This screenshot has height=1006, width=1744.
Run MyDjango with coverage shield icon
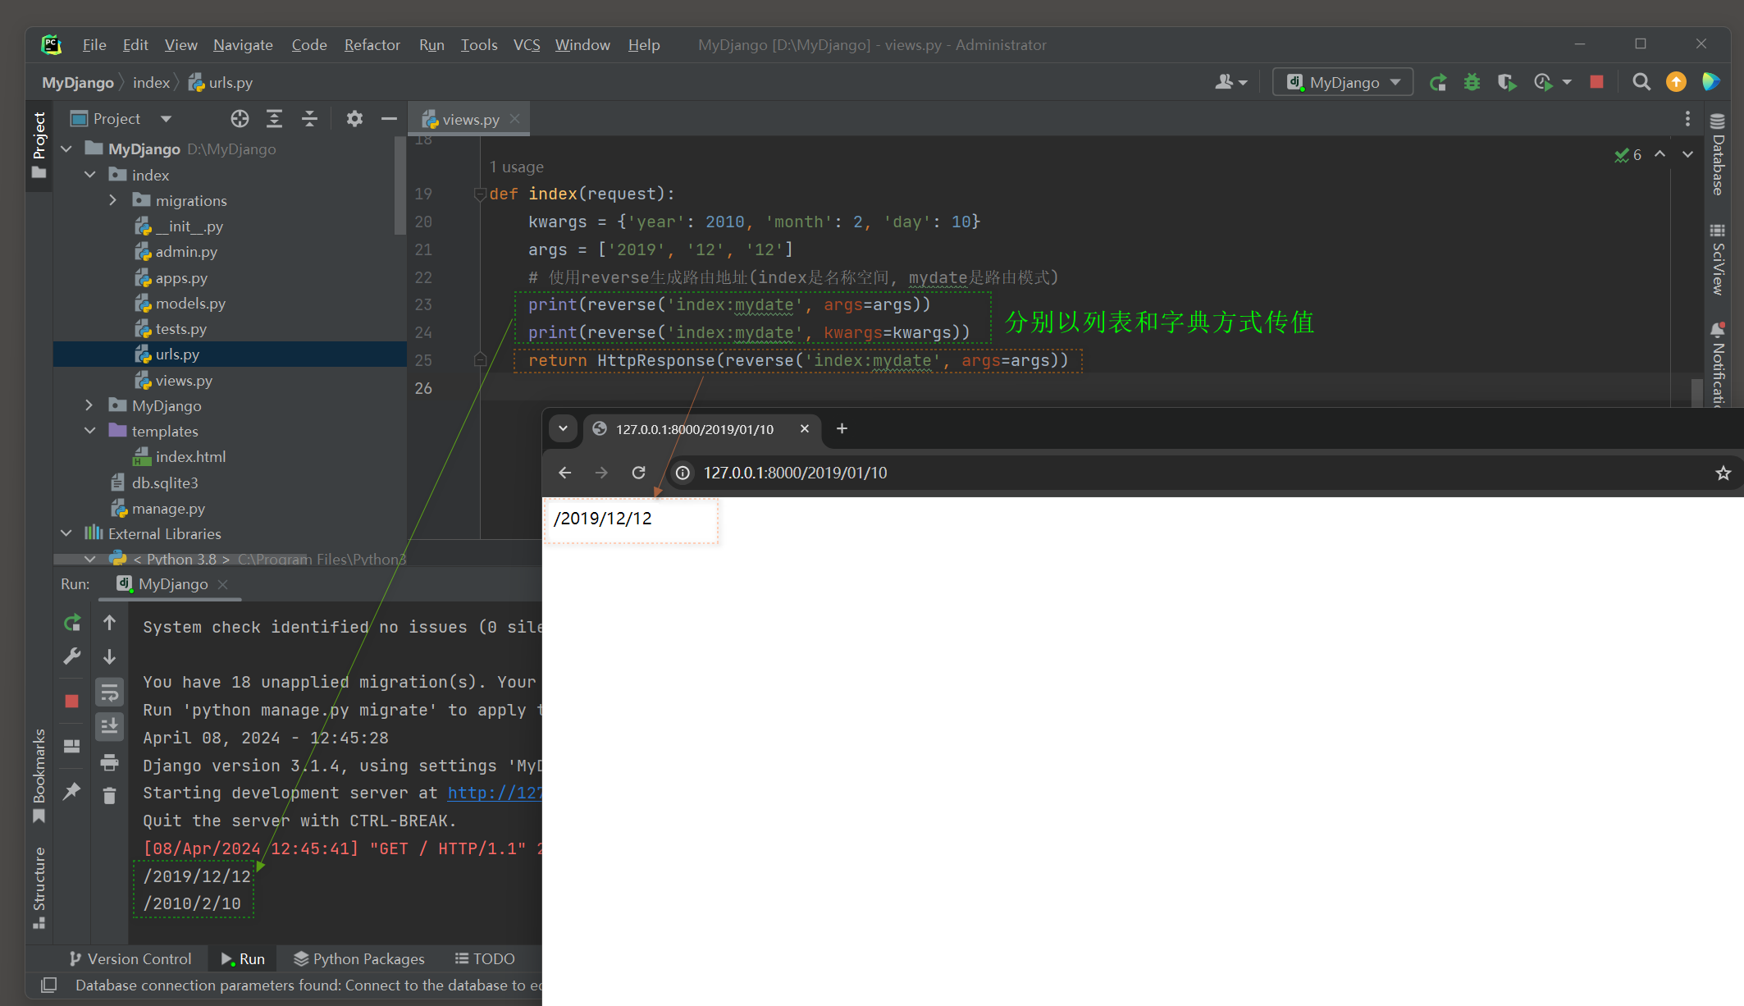1506,83
